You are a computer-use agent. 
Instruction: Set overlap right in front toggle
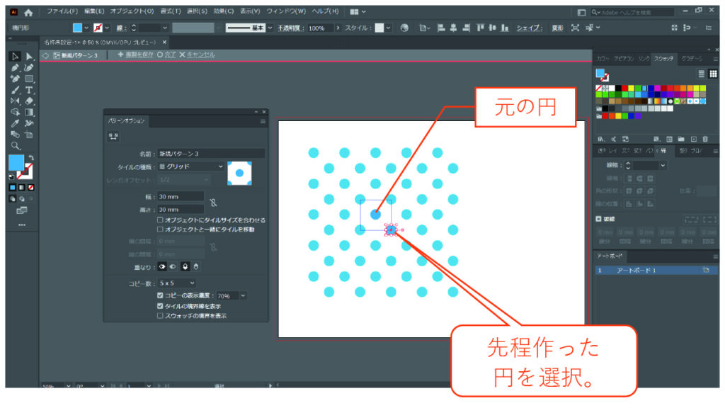(173, 267)
